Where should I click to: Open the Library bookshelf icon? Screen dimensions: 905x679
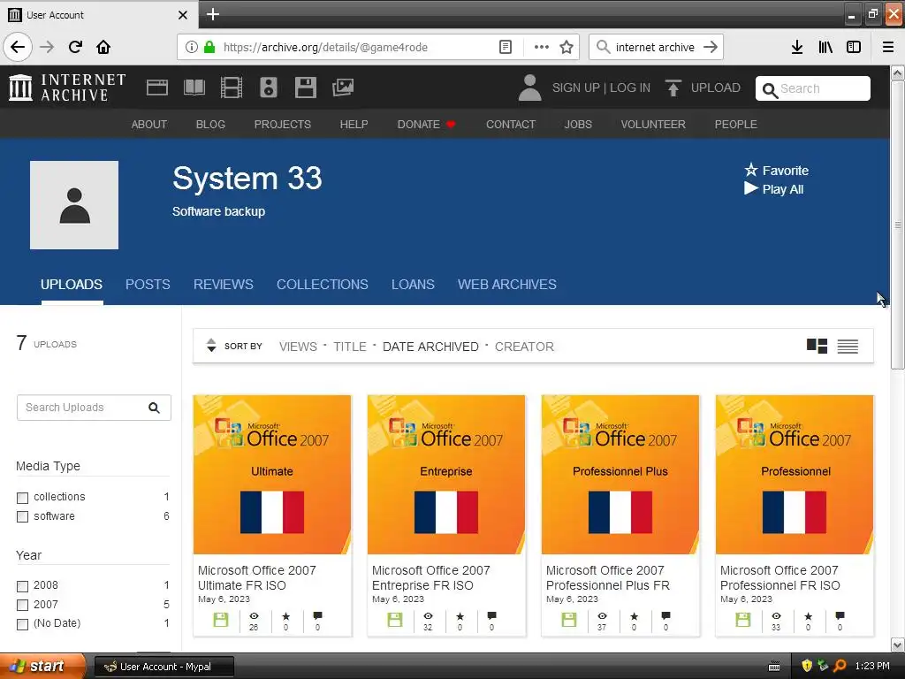(825, 47)
